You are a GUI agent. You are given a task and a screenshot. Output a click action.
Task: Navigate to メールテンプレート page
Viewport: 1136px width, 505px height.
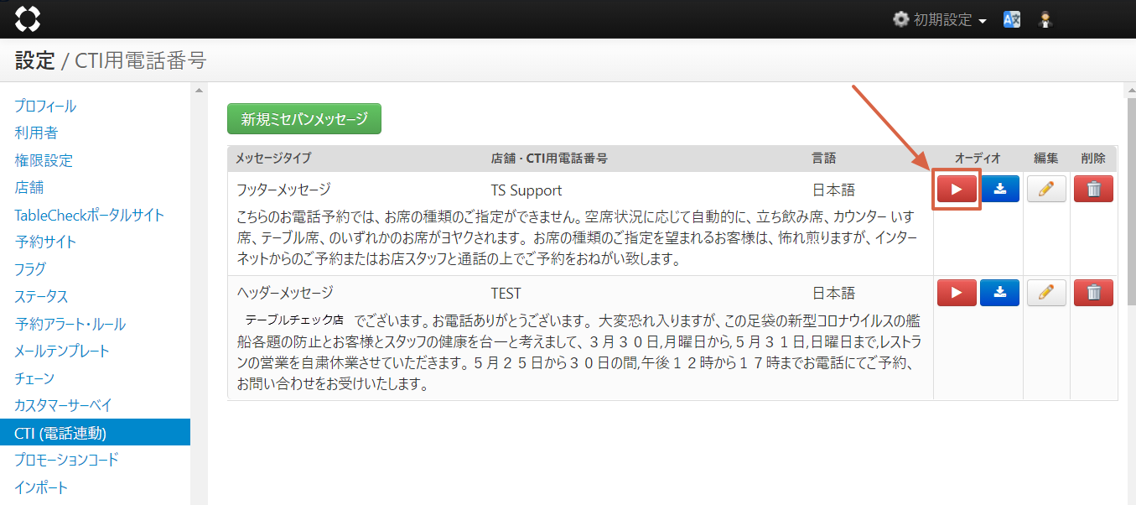62,351
